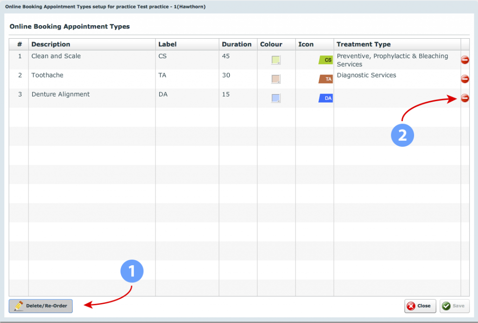Click the Duration column header
The height and width of the screenshot is (323, 478).
(238, 44)
